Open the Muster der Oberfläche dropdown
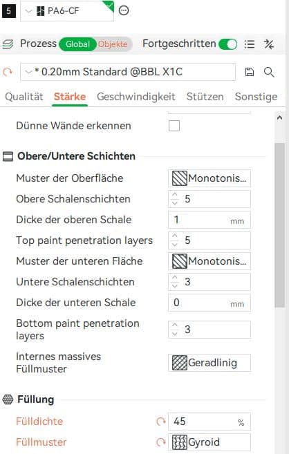This screenshot has height=454, width=289. click(209, 178)
